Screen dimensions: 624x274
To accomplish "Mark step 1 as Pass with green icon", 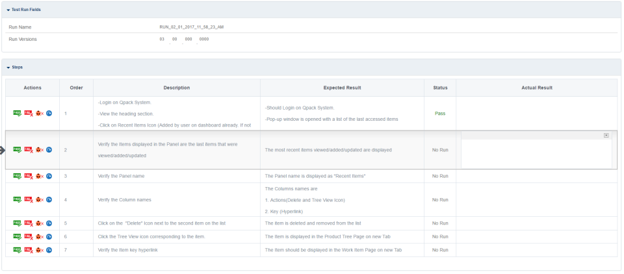I will 17,114.
